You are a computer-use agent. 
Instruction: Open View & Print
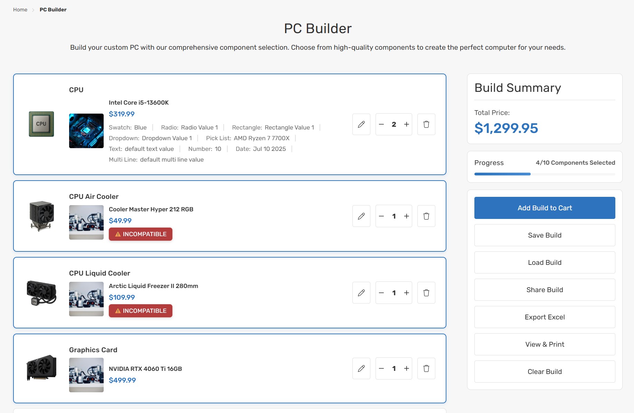pyautogui.click(x=545, y=344)
